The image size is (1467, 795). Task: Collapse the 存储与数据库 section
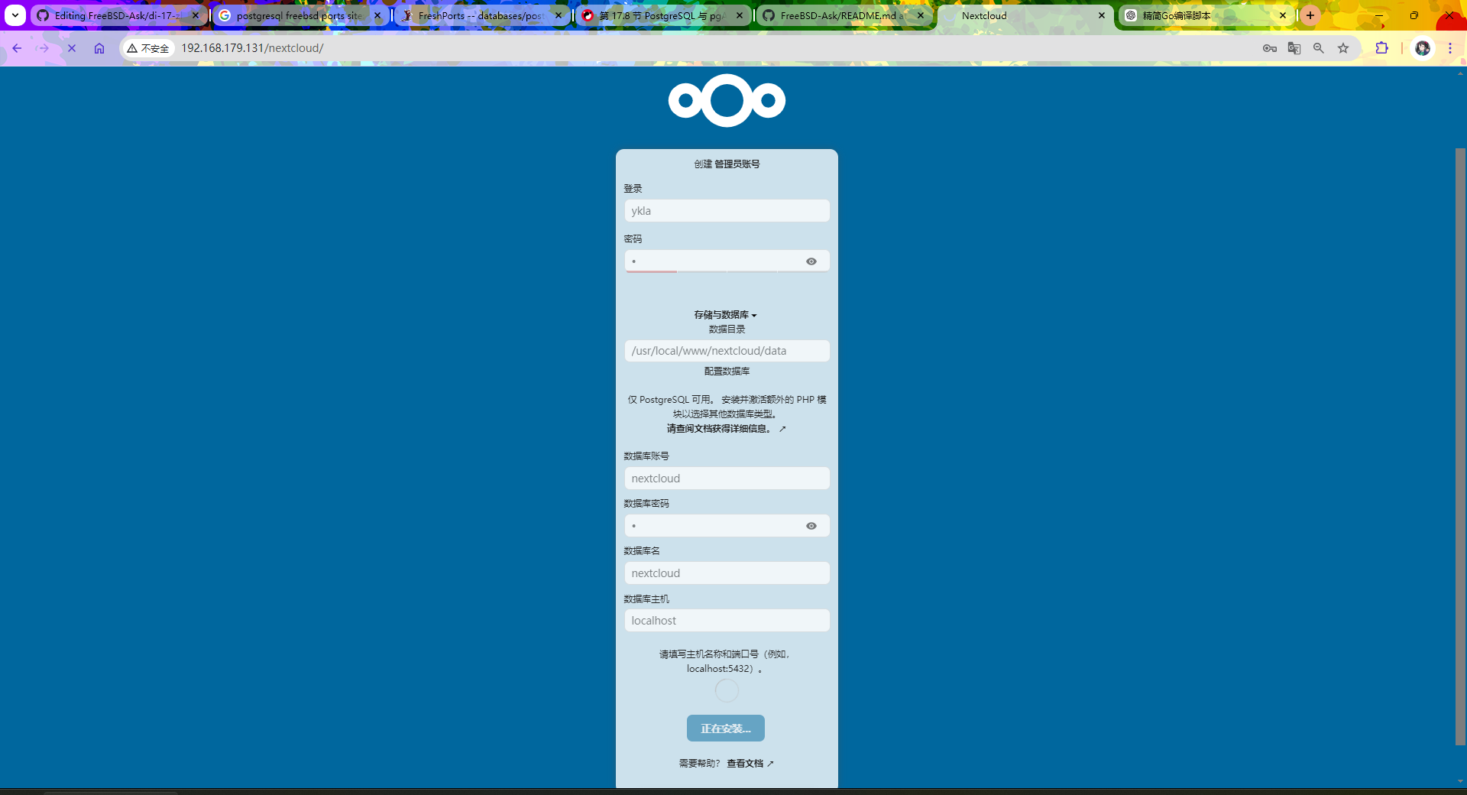pos(725,315)
